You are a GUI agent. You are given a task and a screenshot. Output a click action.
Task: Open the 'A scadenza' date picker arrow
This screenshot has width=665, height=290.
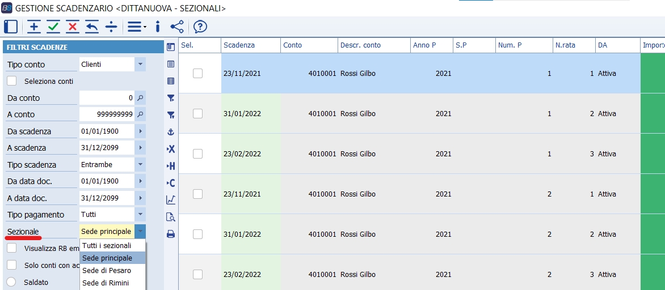140,148
